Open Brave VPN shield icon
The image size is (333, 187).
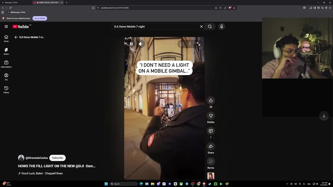click(x=326, y=8)
